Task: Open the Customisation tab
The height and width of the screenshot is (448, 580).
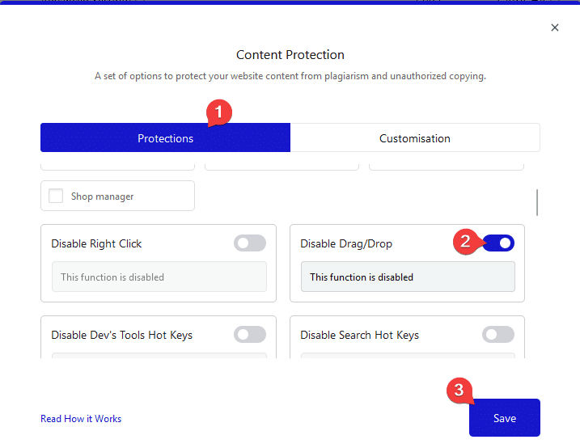Action: pyautogui.click(x=415, y=138)
